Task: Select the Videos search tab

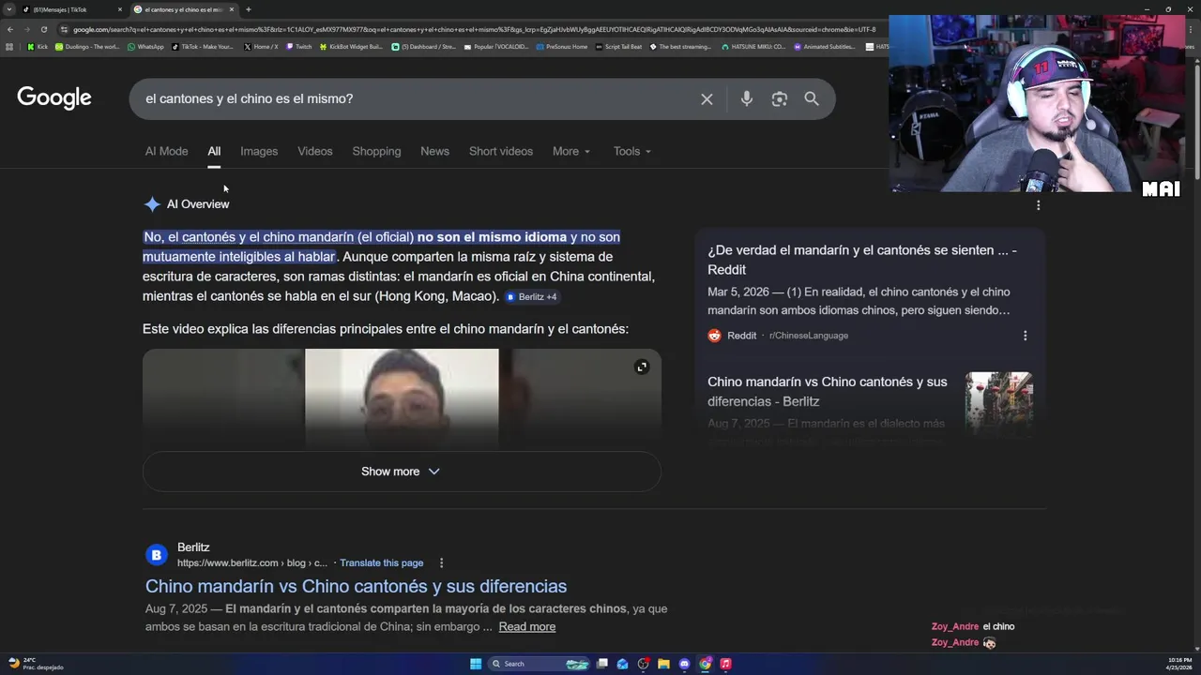Action: click(315, 151)
